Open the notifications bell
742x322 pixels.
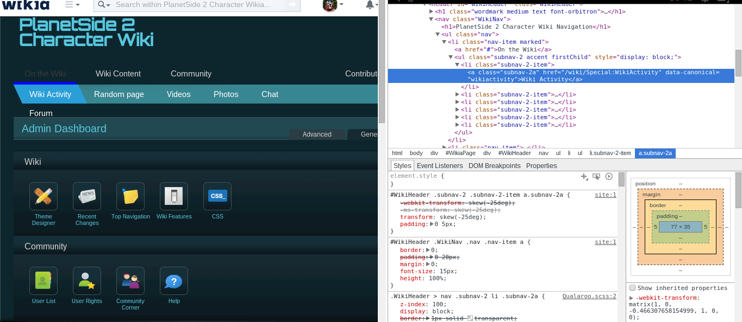372,4
